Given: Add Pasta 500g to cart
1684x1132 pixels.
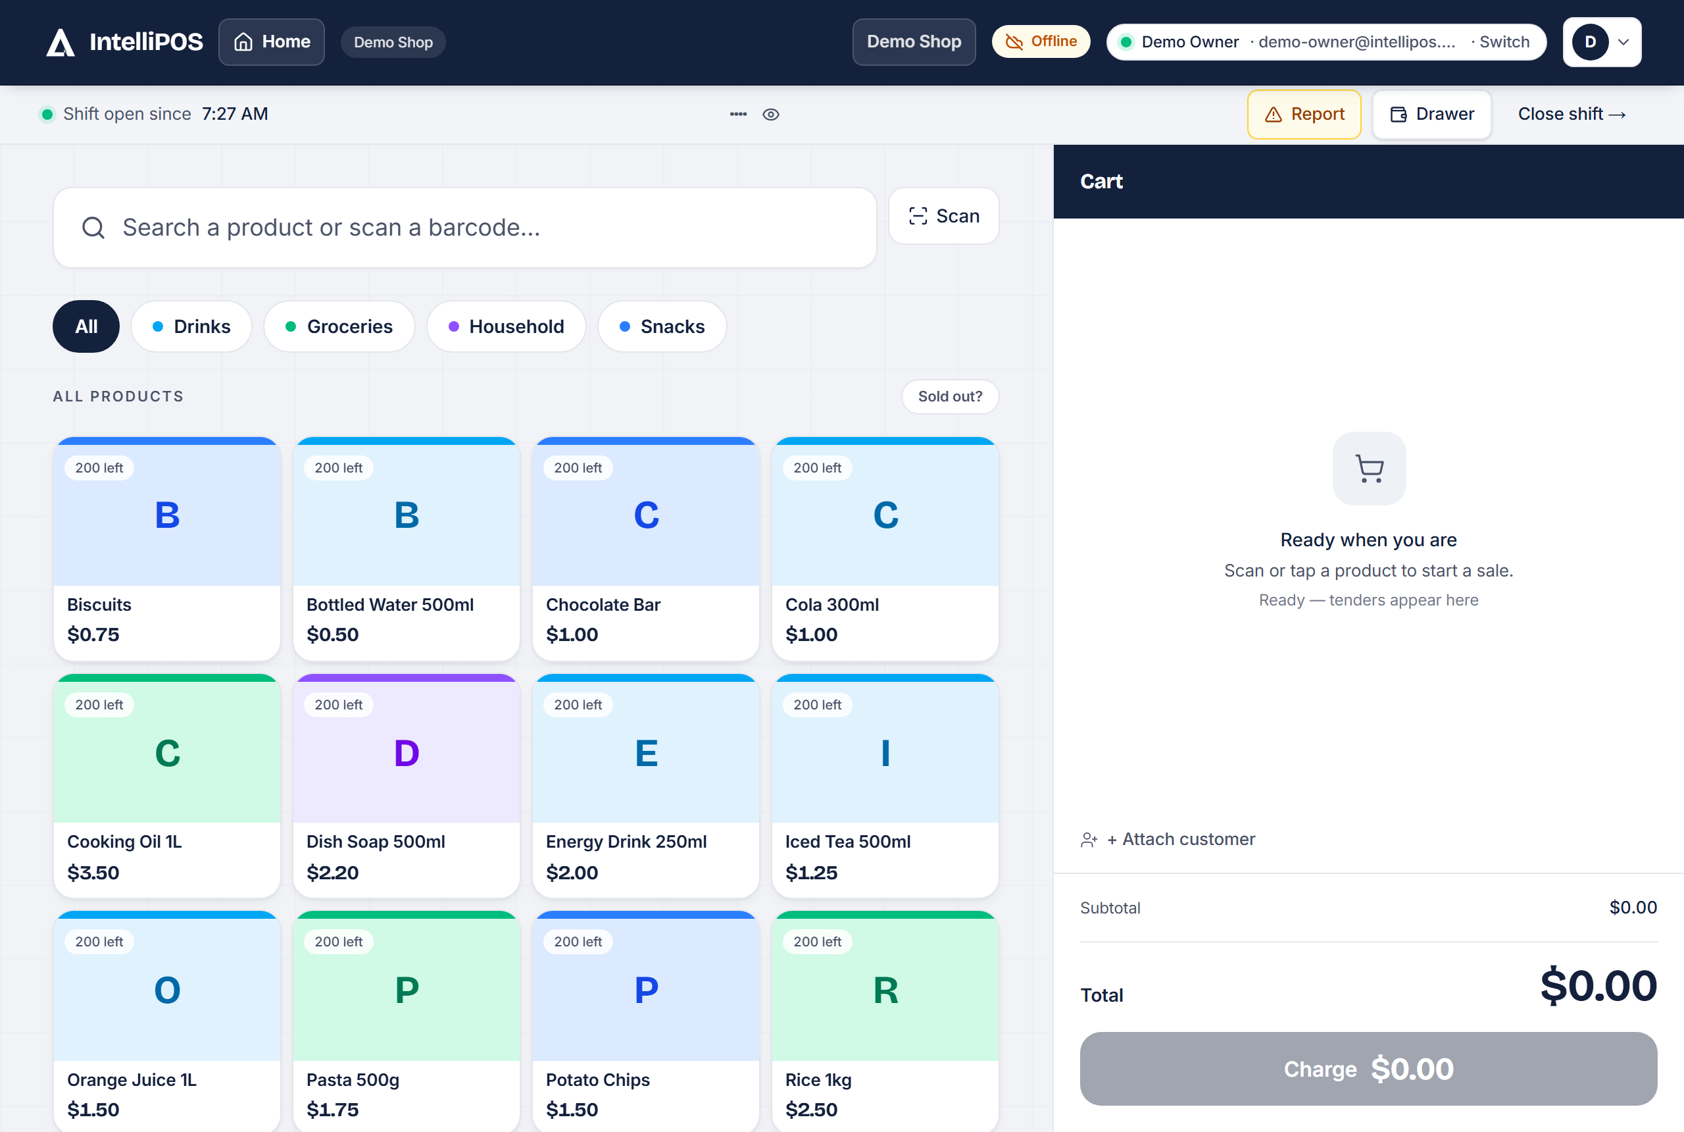Looking at the screenshot, I should point(407,1021).
